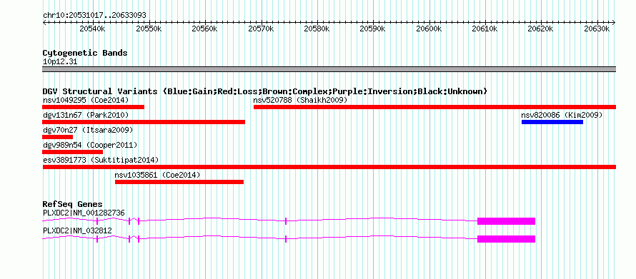Click the 20590k ruler tick label
The height and width of the screenshot is (279, 636).
point(373,29)
